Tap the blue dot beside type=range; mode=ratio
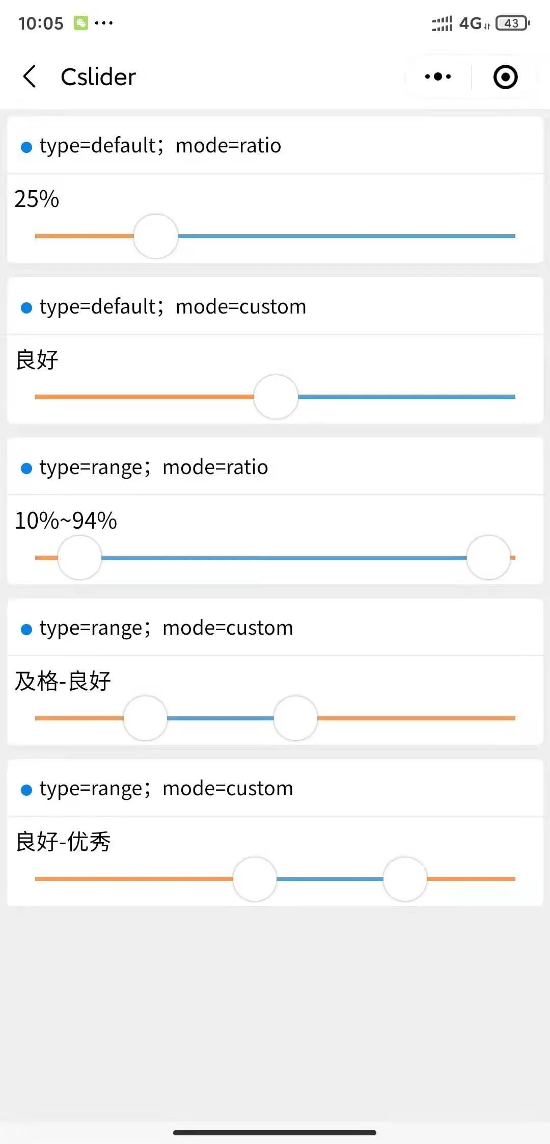The width and height of the screenshot is (550, 1144). click(x=26, y=469)
